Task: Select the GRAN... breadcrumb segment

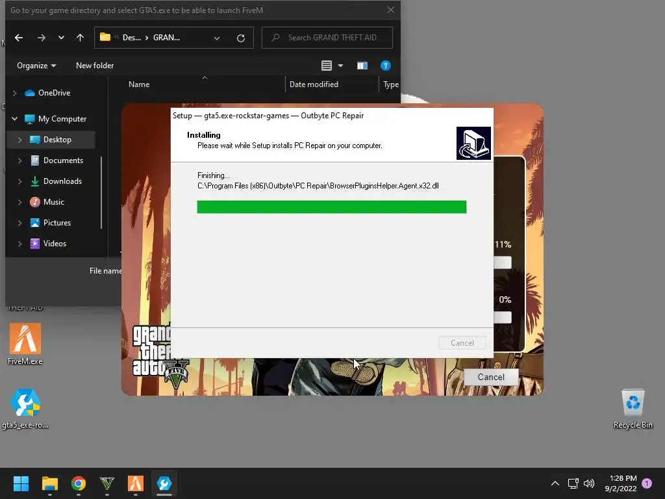Action: pos(166,38)
